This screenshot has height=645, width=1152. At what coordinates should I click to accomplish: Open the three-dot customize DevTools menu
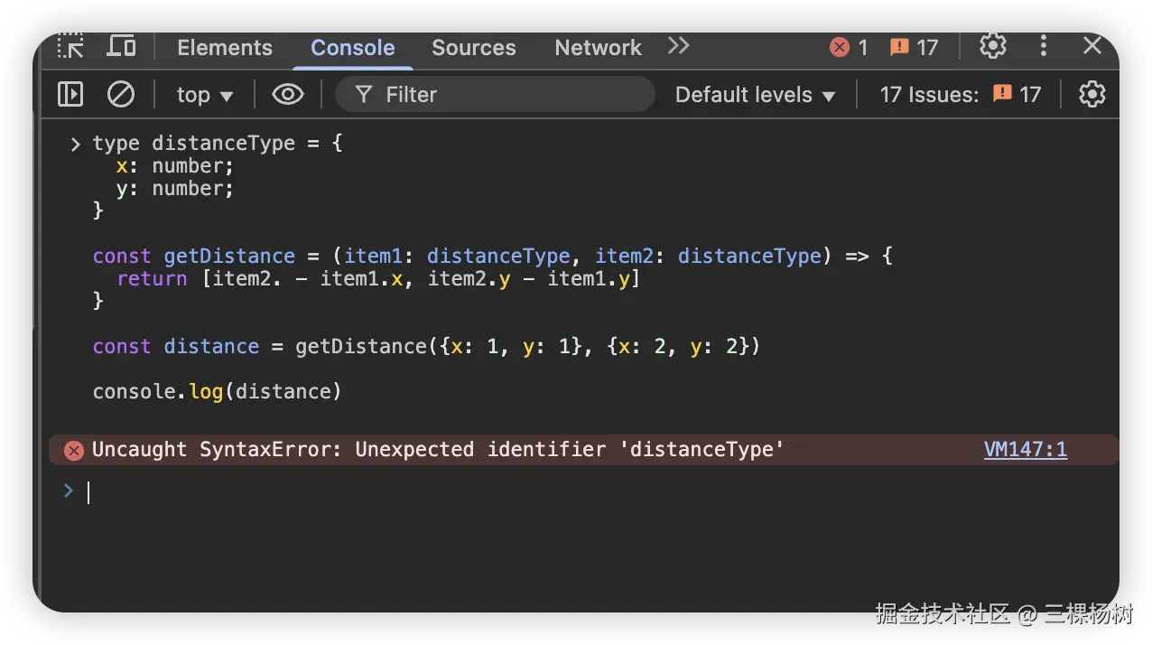pyautogui.click(x=1043, y=46)
